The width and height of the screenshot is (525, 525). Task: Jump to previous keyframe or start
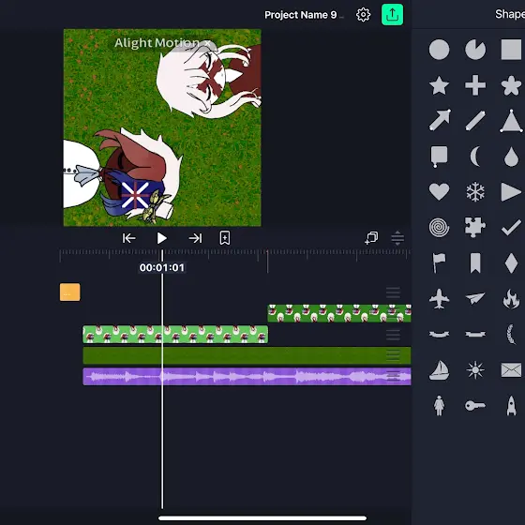129,238
